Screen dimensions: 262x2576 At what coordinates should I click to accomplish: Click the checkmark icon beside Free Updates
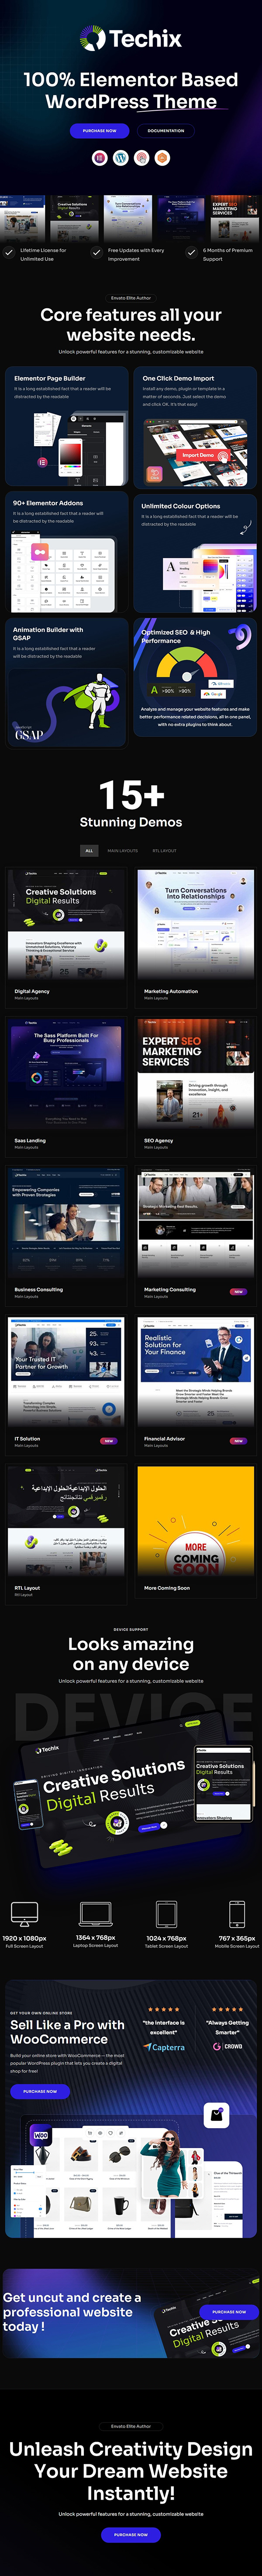pos(97,254)
